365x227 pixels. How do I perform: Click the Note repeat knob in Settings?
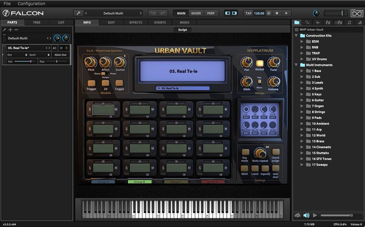click(260, 153)
